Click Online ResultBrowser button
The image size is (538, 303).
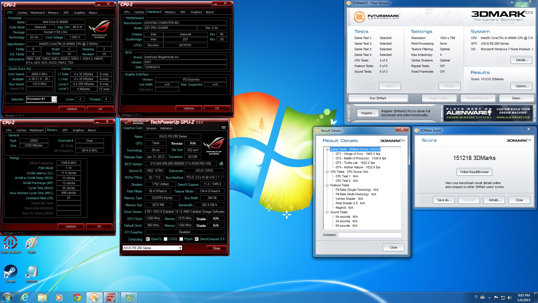(x=474, y=172)
